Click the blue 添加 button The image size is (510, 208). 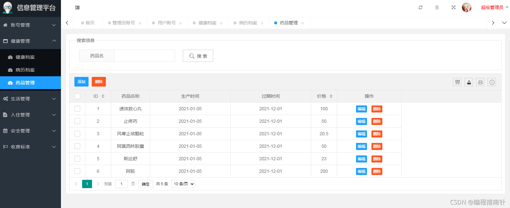tap(81, 82)
